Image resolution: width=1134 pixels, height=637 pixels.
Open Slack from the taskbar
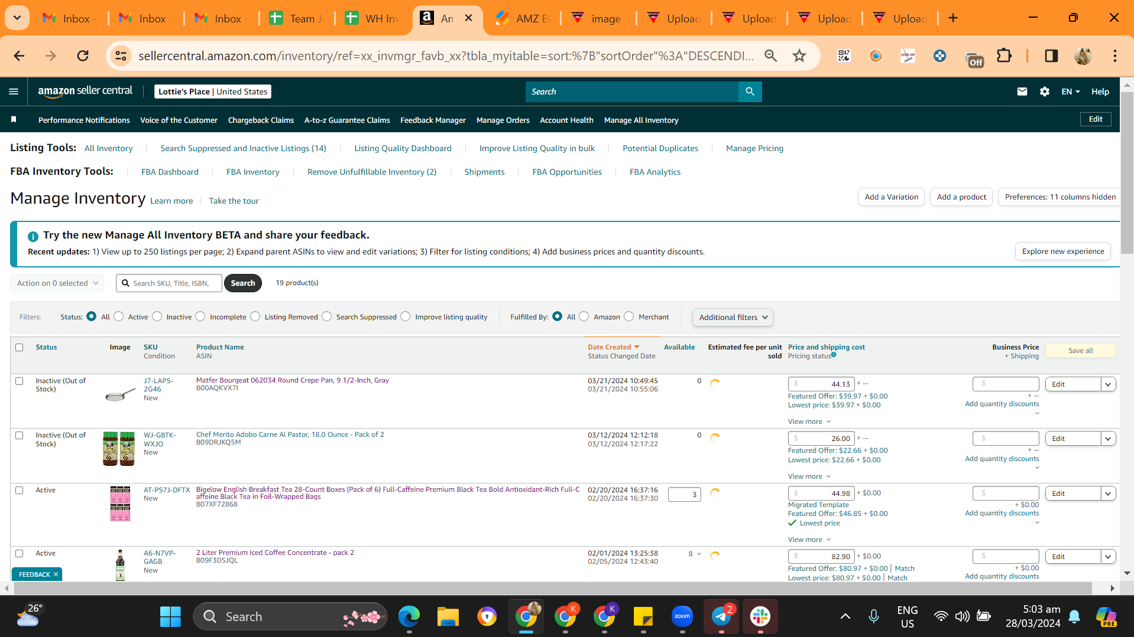tap(760, 617)
